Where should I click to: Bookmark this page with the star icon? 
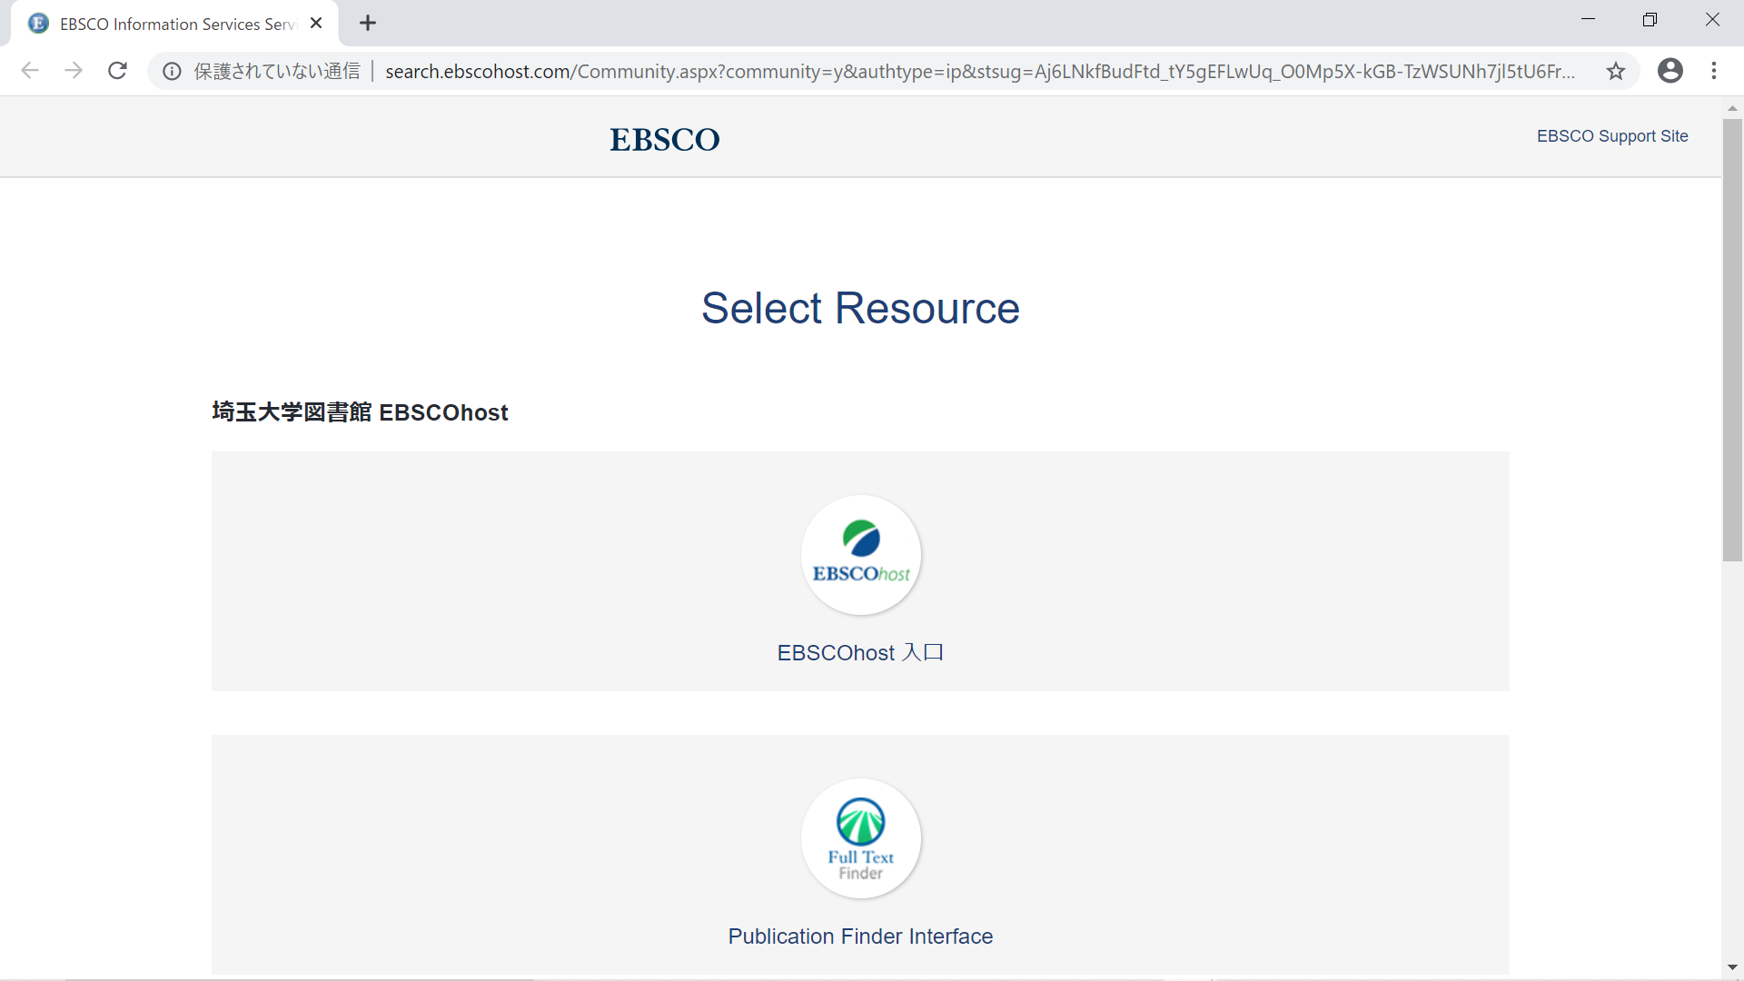(1616, 71)
